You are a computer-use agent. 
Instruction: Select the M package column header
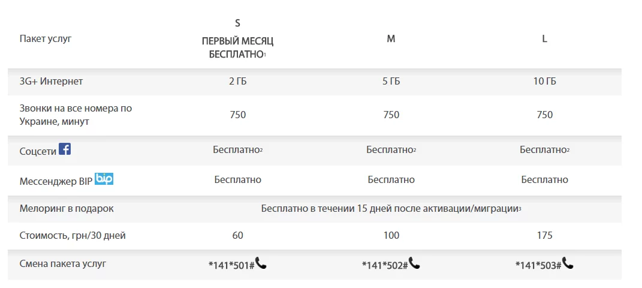point(391,39)
